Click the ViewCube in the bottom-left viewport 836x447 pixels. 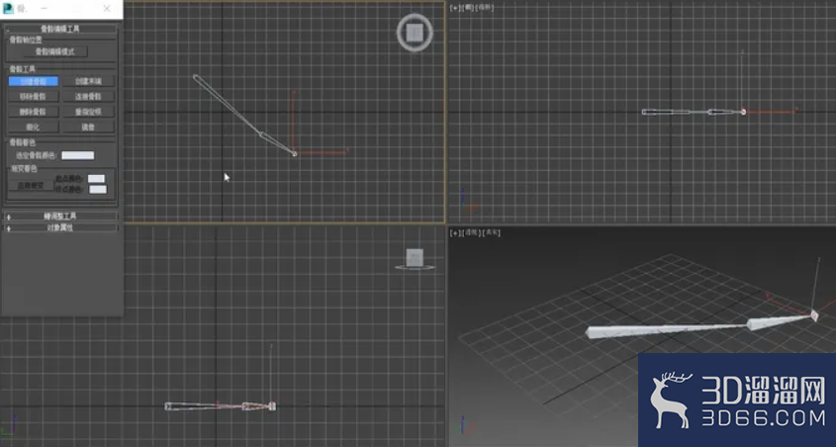[x=415, y=259]
